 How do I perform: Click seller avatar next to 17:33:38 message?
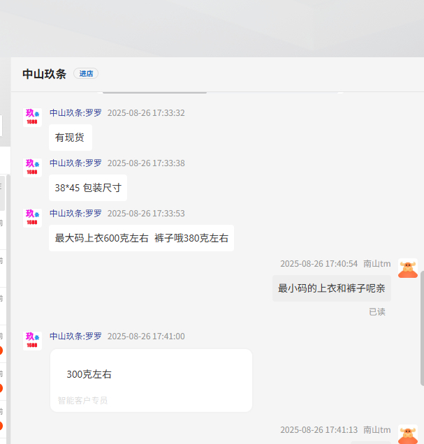coord(32,167)
